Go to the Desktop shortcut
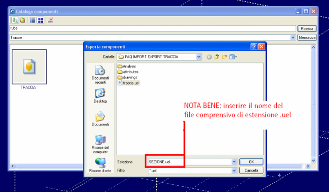Image resolution: width=329 pixels, height=192 pixels. [x=100, y=96]
